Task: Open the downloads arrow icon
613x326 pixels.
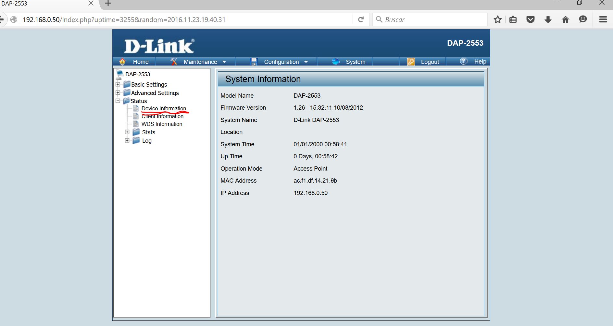Action: [x=548, y=19]
